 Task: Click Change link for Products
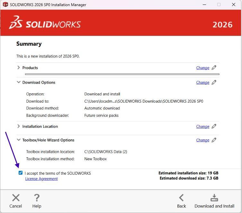203,68
